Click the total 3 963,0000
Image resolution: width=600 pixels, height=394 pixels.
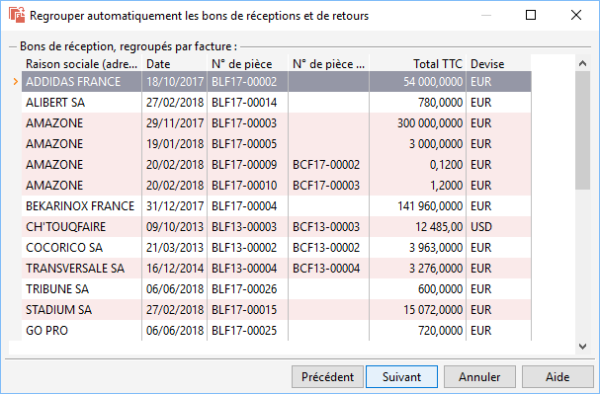click(x=436, y=247)
